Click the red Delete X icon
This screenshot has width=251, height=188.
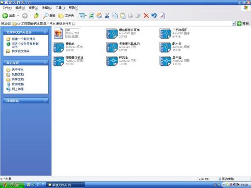click(x=146, y=15)
